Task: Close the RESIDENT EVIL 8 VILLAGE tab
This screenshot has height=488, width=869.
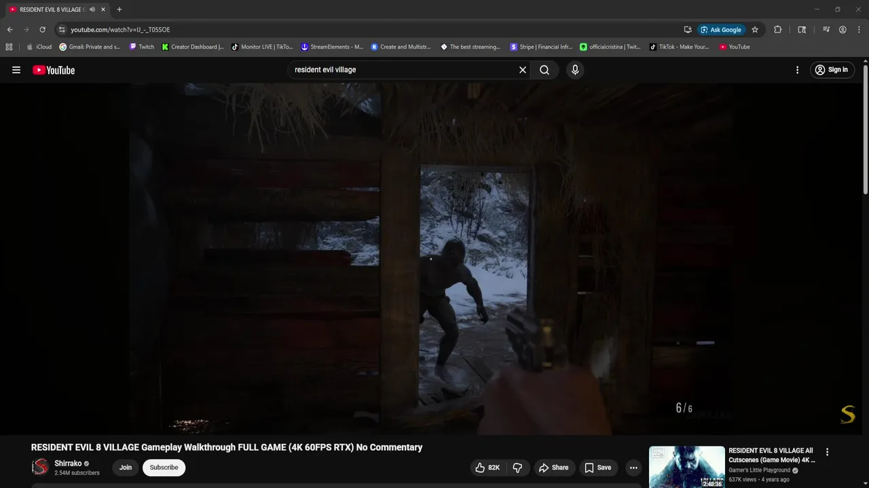Action: pyautogui.click(x=103, y=9)
